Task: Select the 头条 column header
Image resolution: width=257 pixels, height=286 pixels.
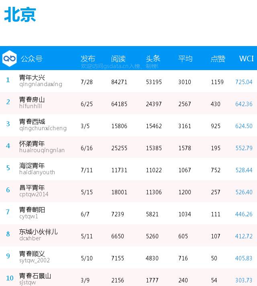Action: tap(153, 59)
